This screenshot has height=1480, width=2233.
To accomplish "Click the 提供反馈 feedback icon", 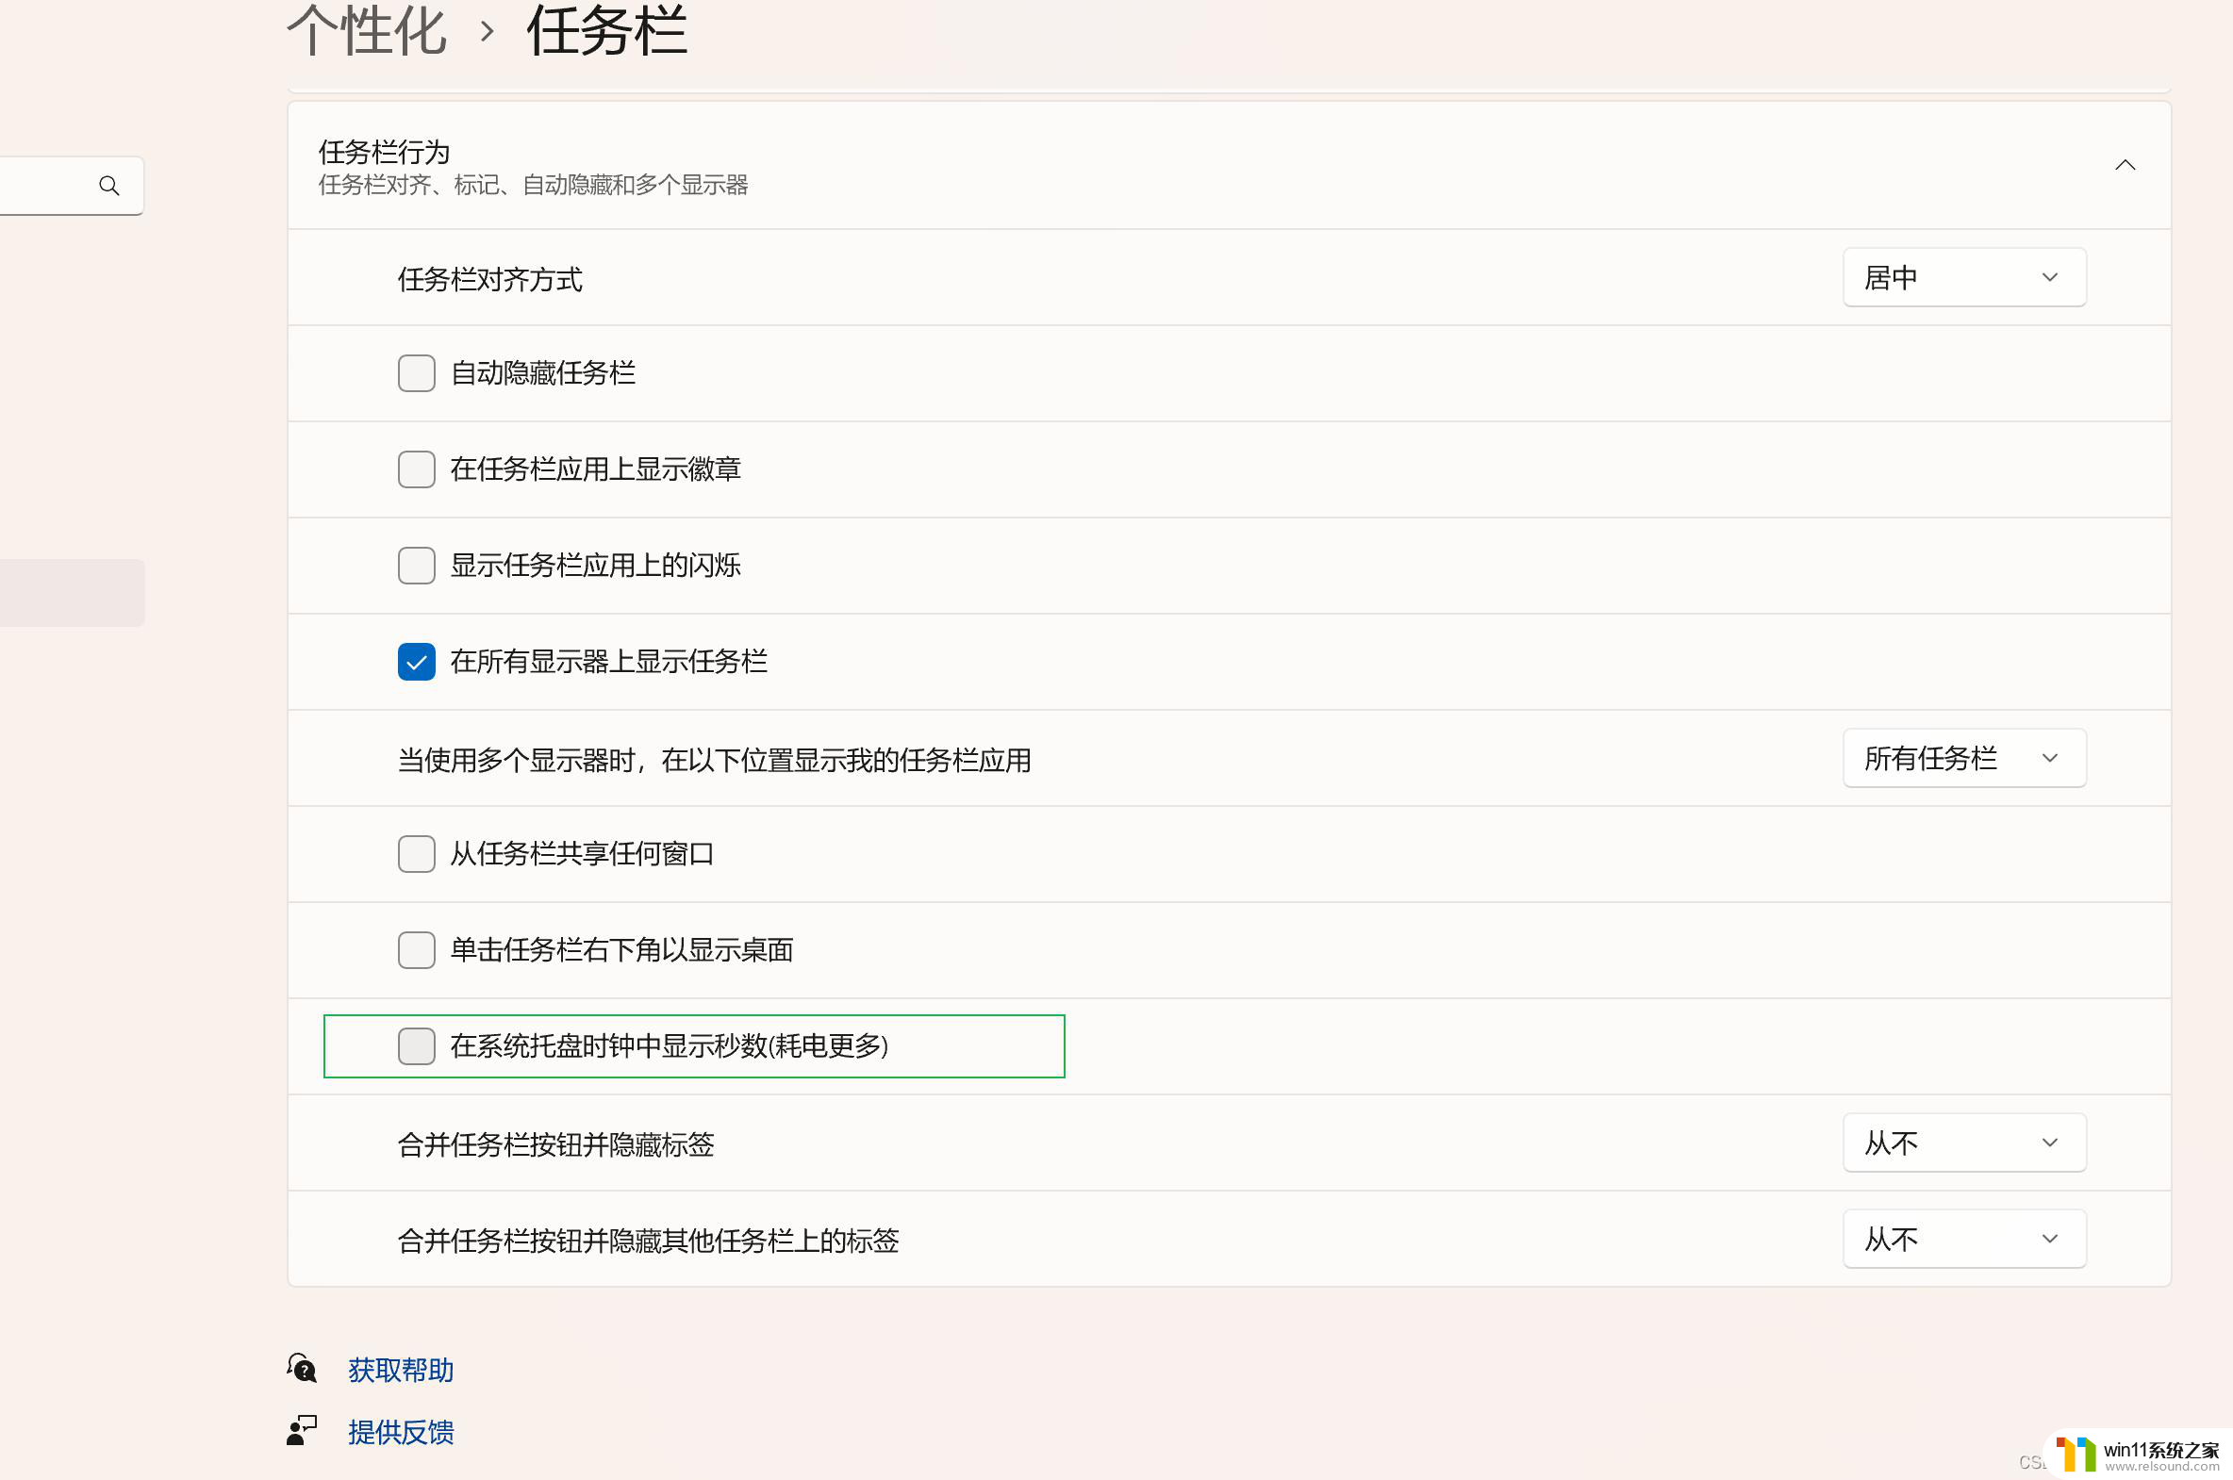I will coord(302,1430).
